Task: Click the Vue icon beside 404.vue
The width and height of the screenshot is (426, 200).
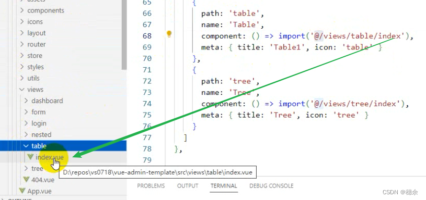Action: (26, 180)
